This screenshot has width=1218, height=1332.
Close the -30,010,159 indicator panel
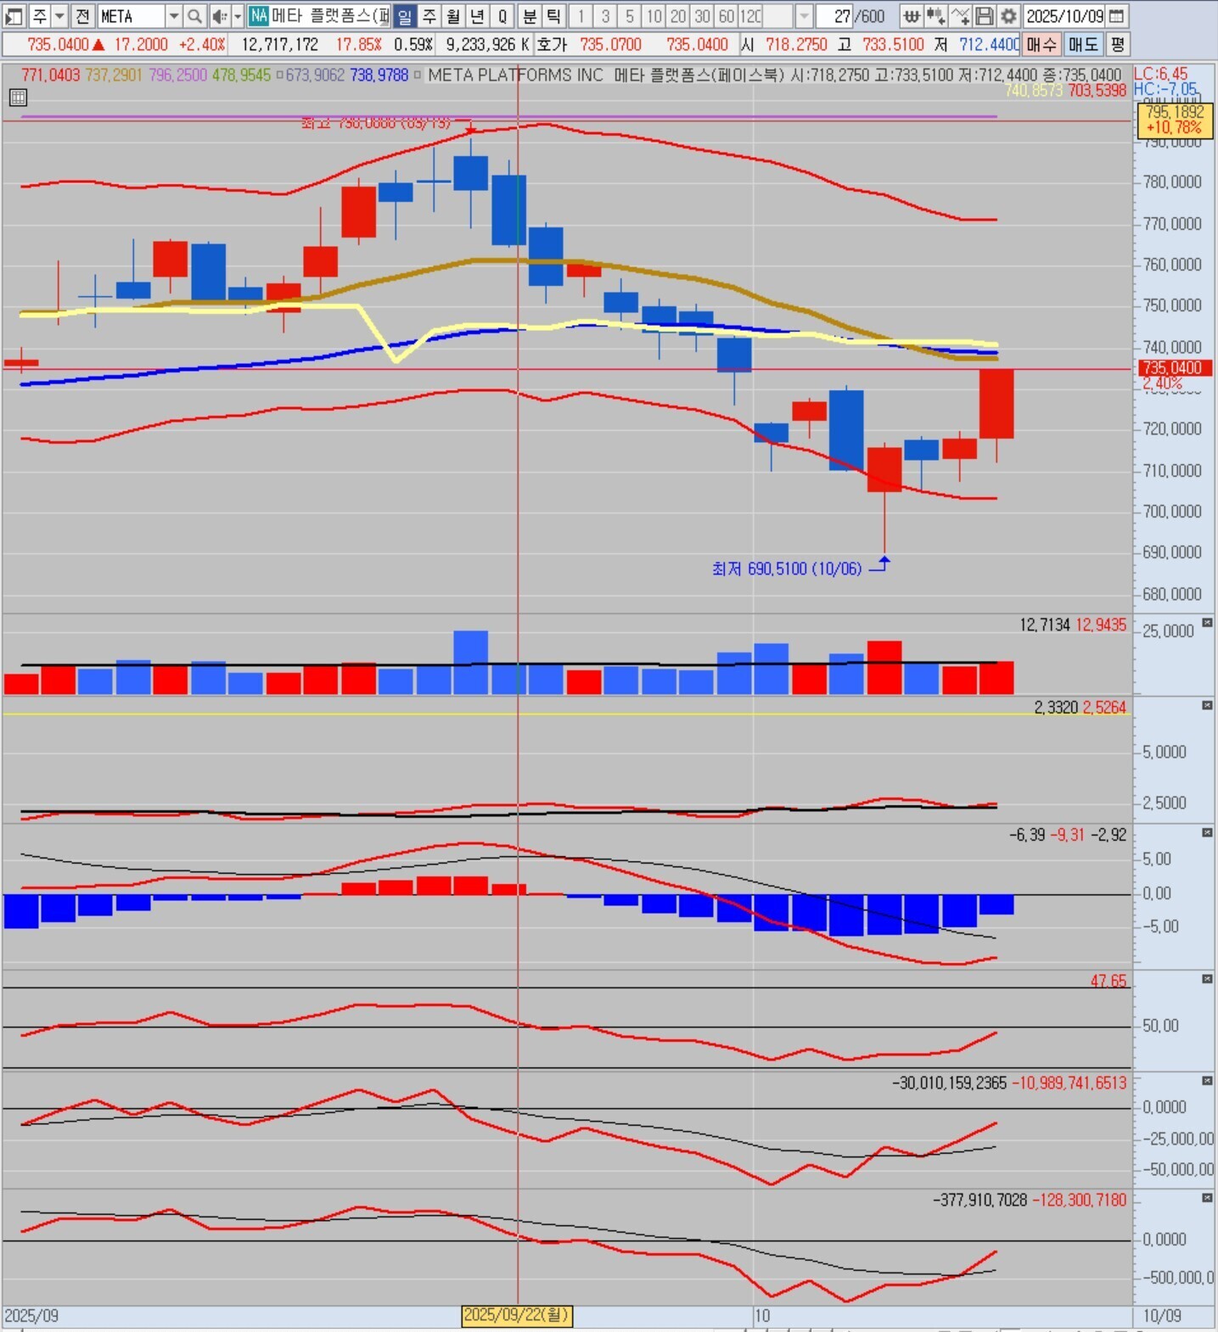[x=1207, y=1081]
